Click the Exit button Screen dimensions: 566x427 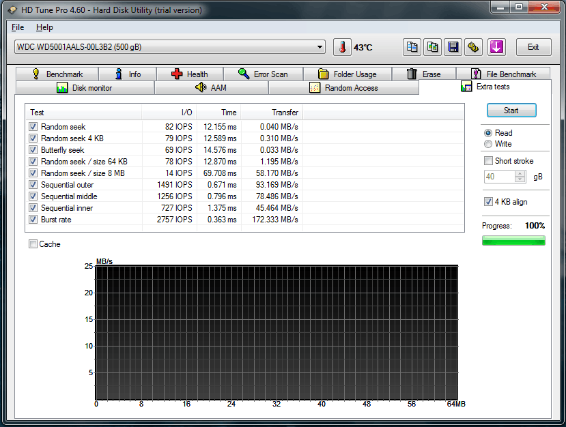(x=533, y=47)
